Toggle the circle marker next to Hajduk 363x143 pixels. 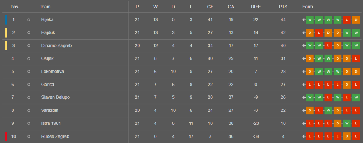pyautogui.click(x=29, y=33)
